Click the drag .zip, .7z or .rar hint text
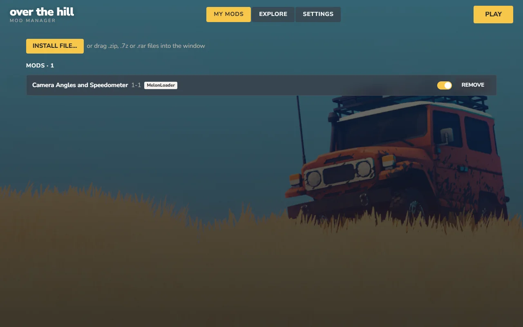This screenshot has height=327, width=523. coord(146,46)
